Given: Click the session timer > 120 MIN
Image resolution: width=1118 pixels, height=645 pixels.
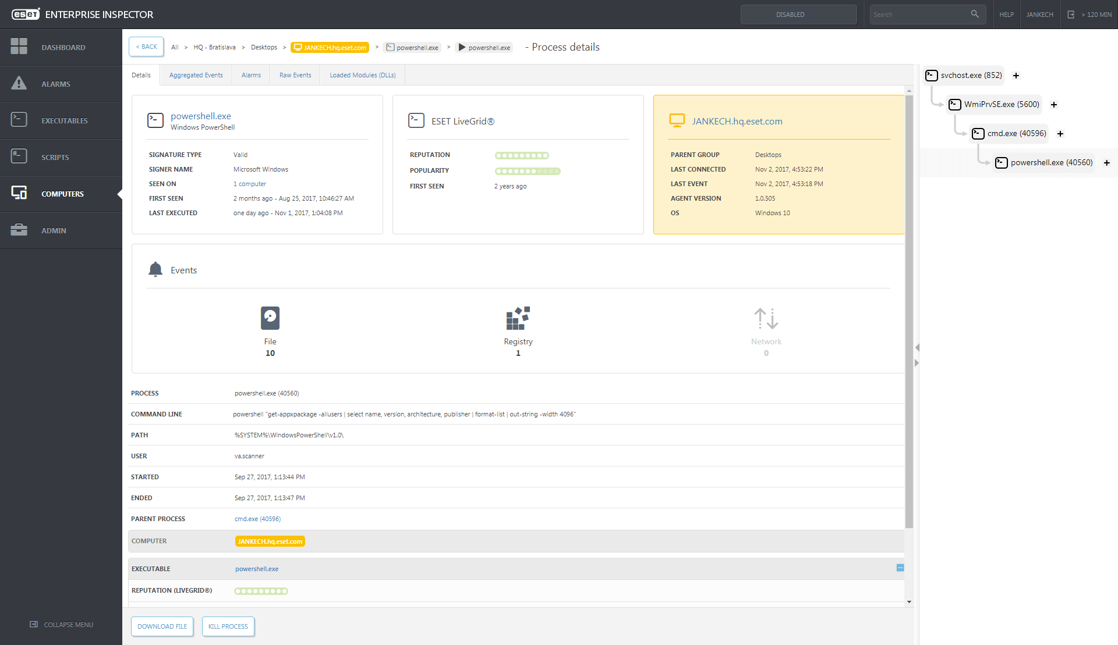Looking at the screenshot, I should (x=1096, y=15).
